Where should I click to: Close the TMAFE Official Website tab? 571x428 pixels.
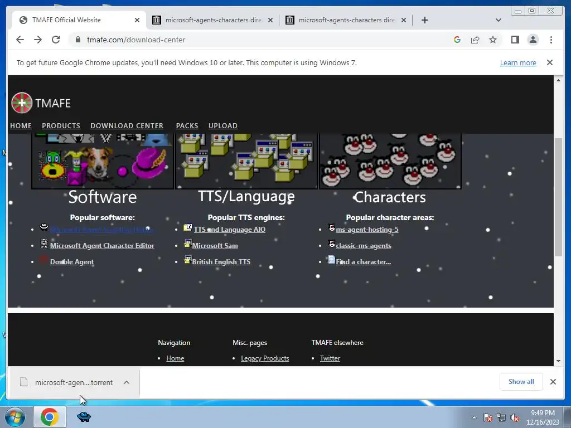pyautogui.click(x=137, y=20)
